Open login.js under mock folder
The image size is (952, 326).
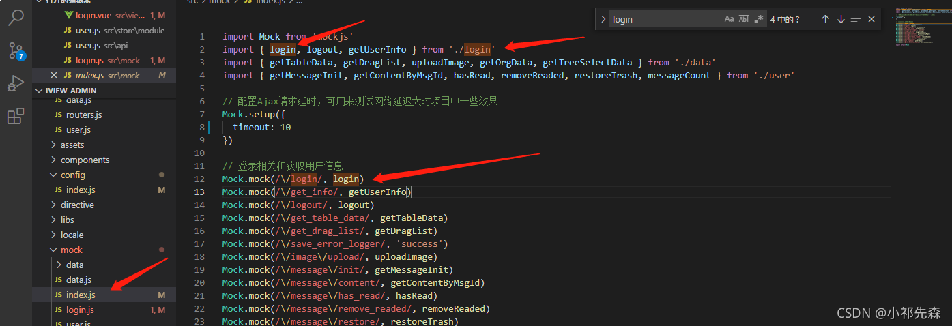click(104, 310)
